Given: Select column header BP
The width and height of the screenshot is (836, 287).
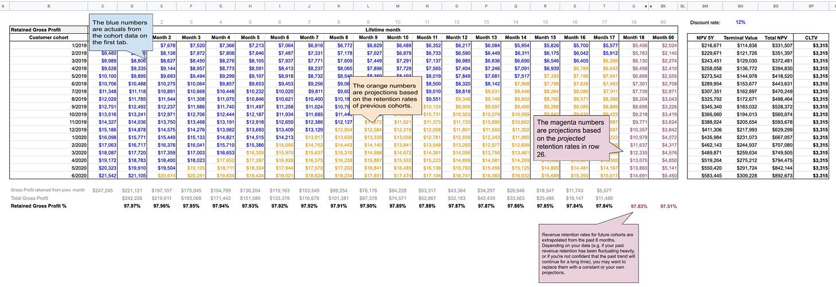Looking at the screenshot, I should coord(811,5).
